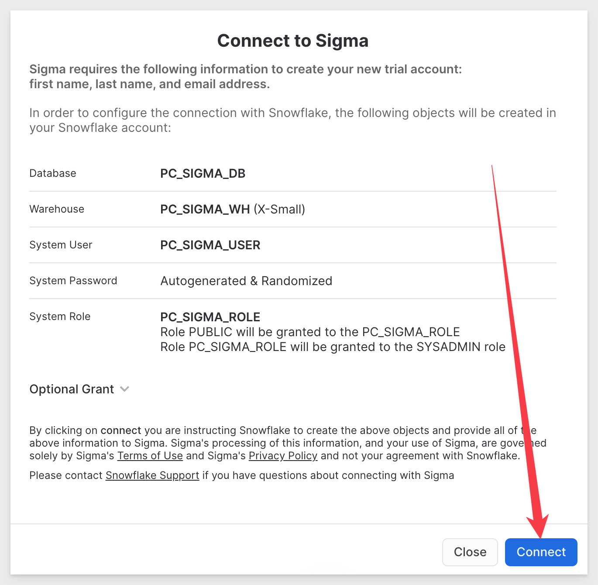Click the SYSADMIN role grant description line
Image resolution: width=598 pixels, height=585 pixels.
coord(333,347)
